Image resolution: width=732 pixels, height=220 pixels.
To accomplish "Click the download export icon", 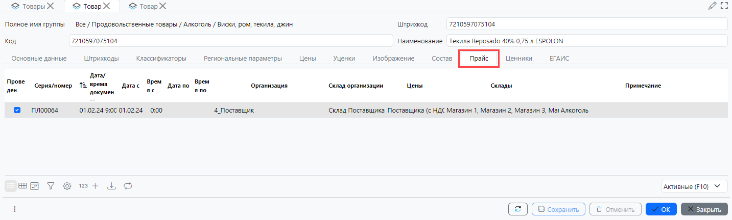I will tap(111, 186).
